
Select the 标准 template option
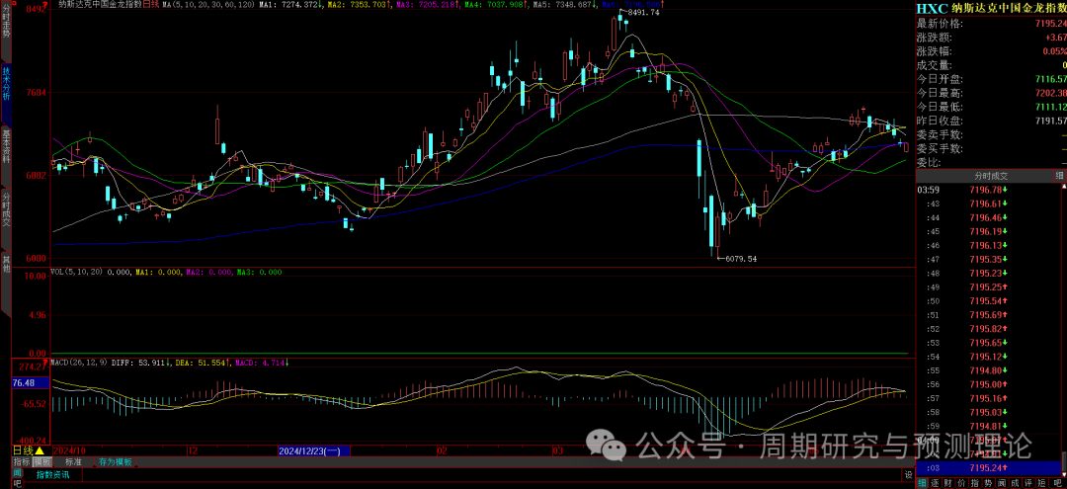coord(72,461)
